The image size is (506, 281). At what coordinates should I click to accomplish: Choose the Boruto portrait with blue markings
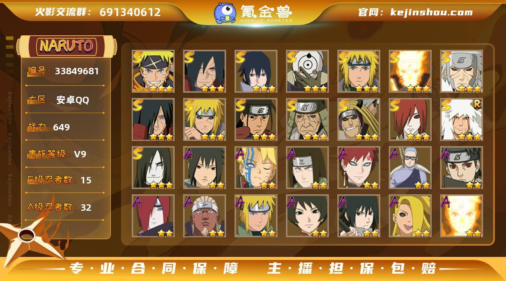(256, 168)
